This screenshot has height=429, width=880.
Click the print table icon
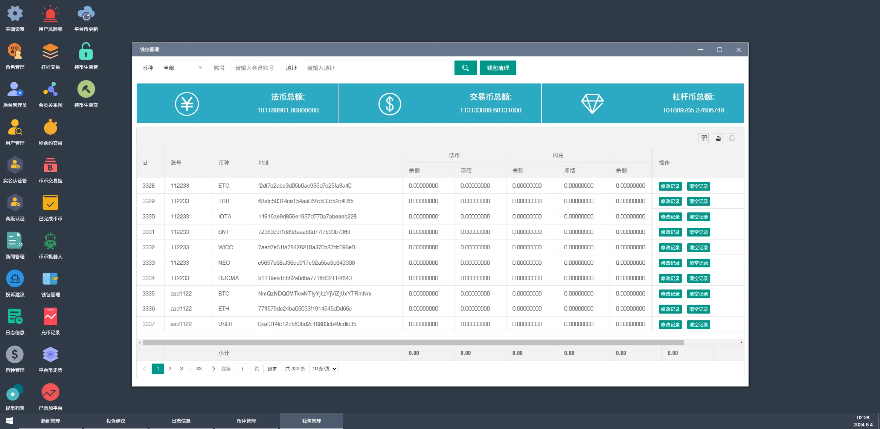(x=732, y=138)
